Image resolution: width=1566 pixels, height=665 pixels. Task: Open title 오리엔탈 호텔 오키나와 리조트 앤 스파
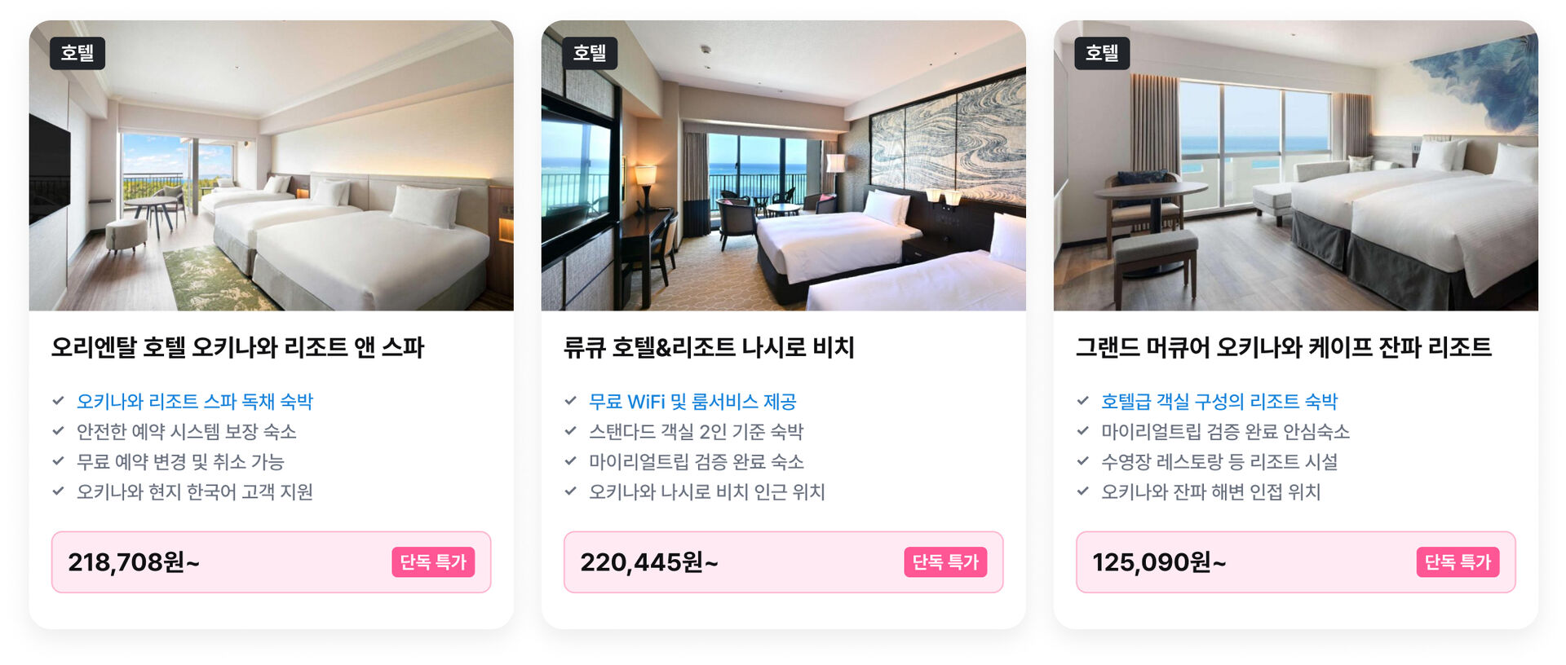[x=238, y=348]
